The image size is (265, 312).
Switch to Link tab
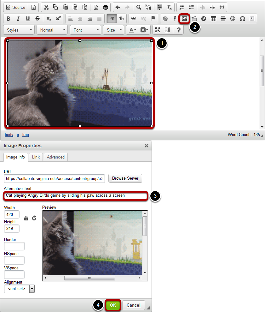[36, 157]
